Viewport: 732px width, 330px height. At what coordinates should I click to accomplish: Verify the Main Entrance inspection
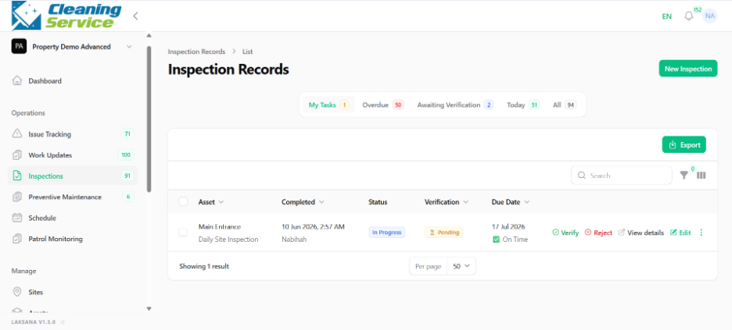565,232
